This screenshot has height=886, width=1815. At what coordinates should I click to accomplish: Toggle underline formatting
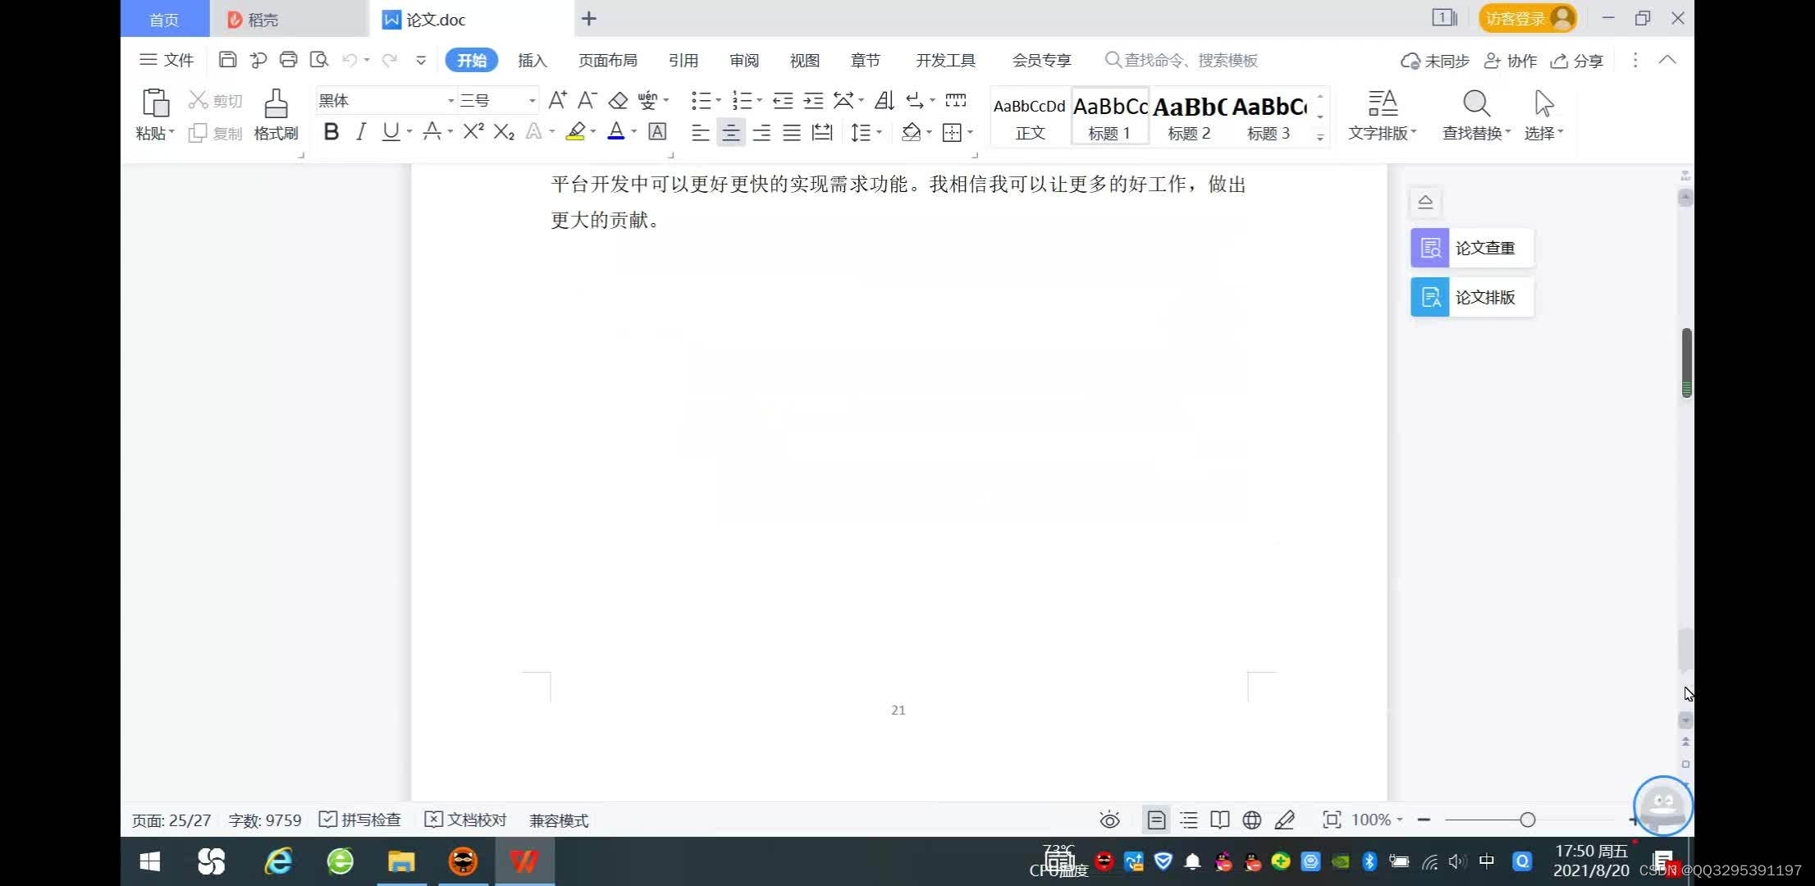tap(391, 131)
